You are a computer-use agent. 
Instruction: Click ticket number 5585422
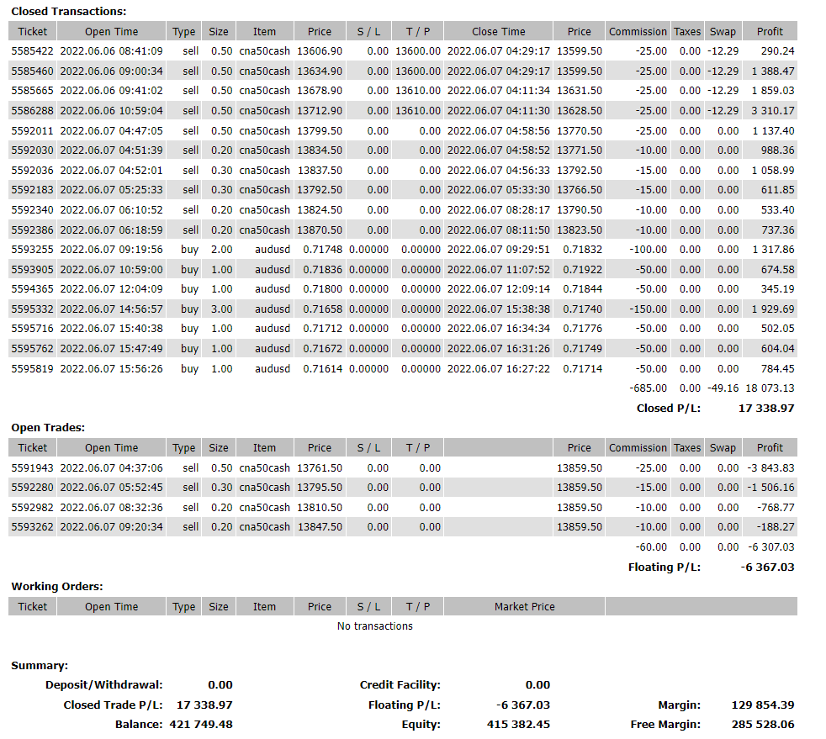click(x=32, y=51)
